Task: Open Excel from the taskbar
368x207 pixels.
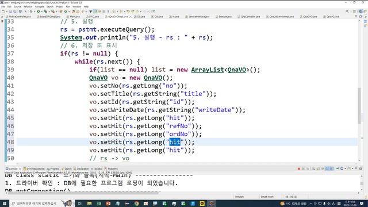Action: pos(99,204)
